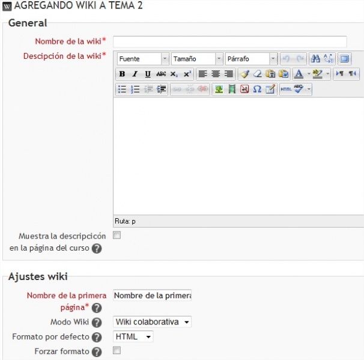Image resolution: width=364 pixels, height=360 pixels.
Task: Open help for Forzar formato
Action: 97,352
